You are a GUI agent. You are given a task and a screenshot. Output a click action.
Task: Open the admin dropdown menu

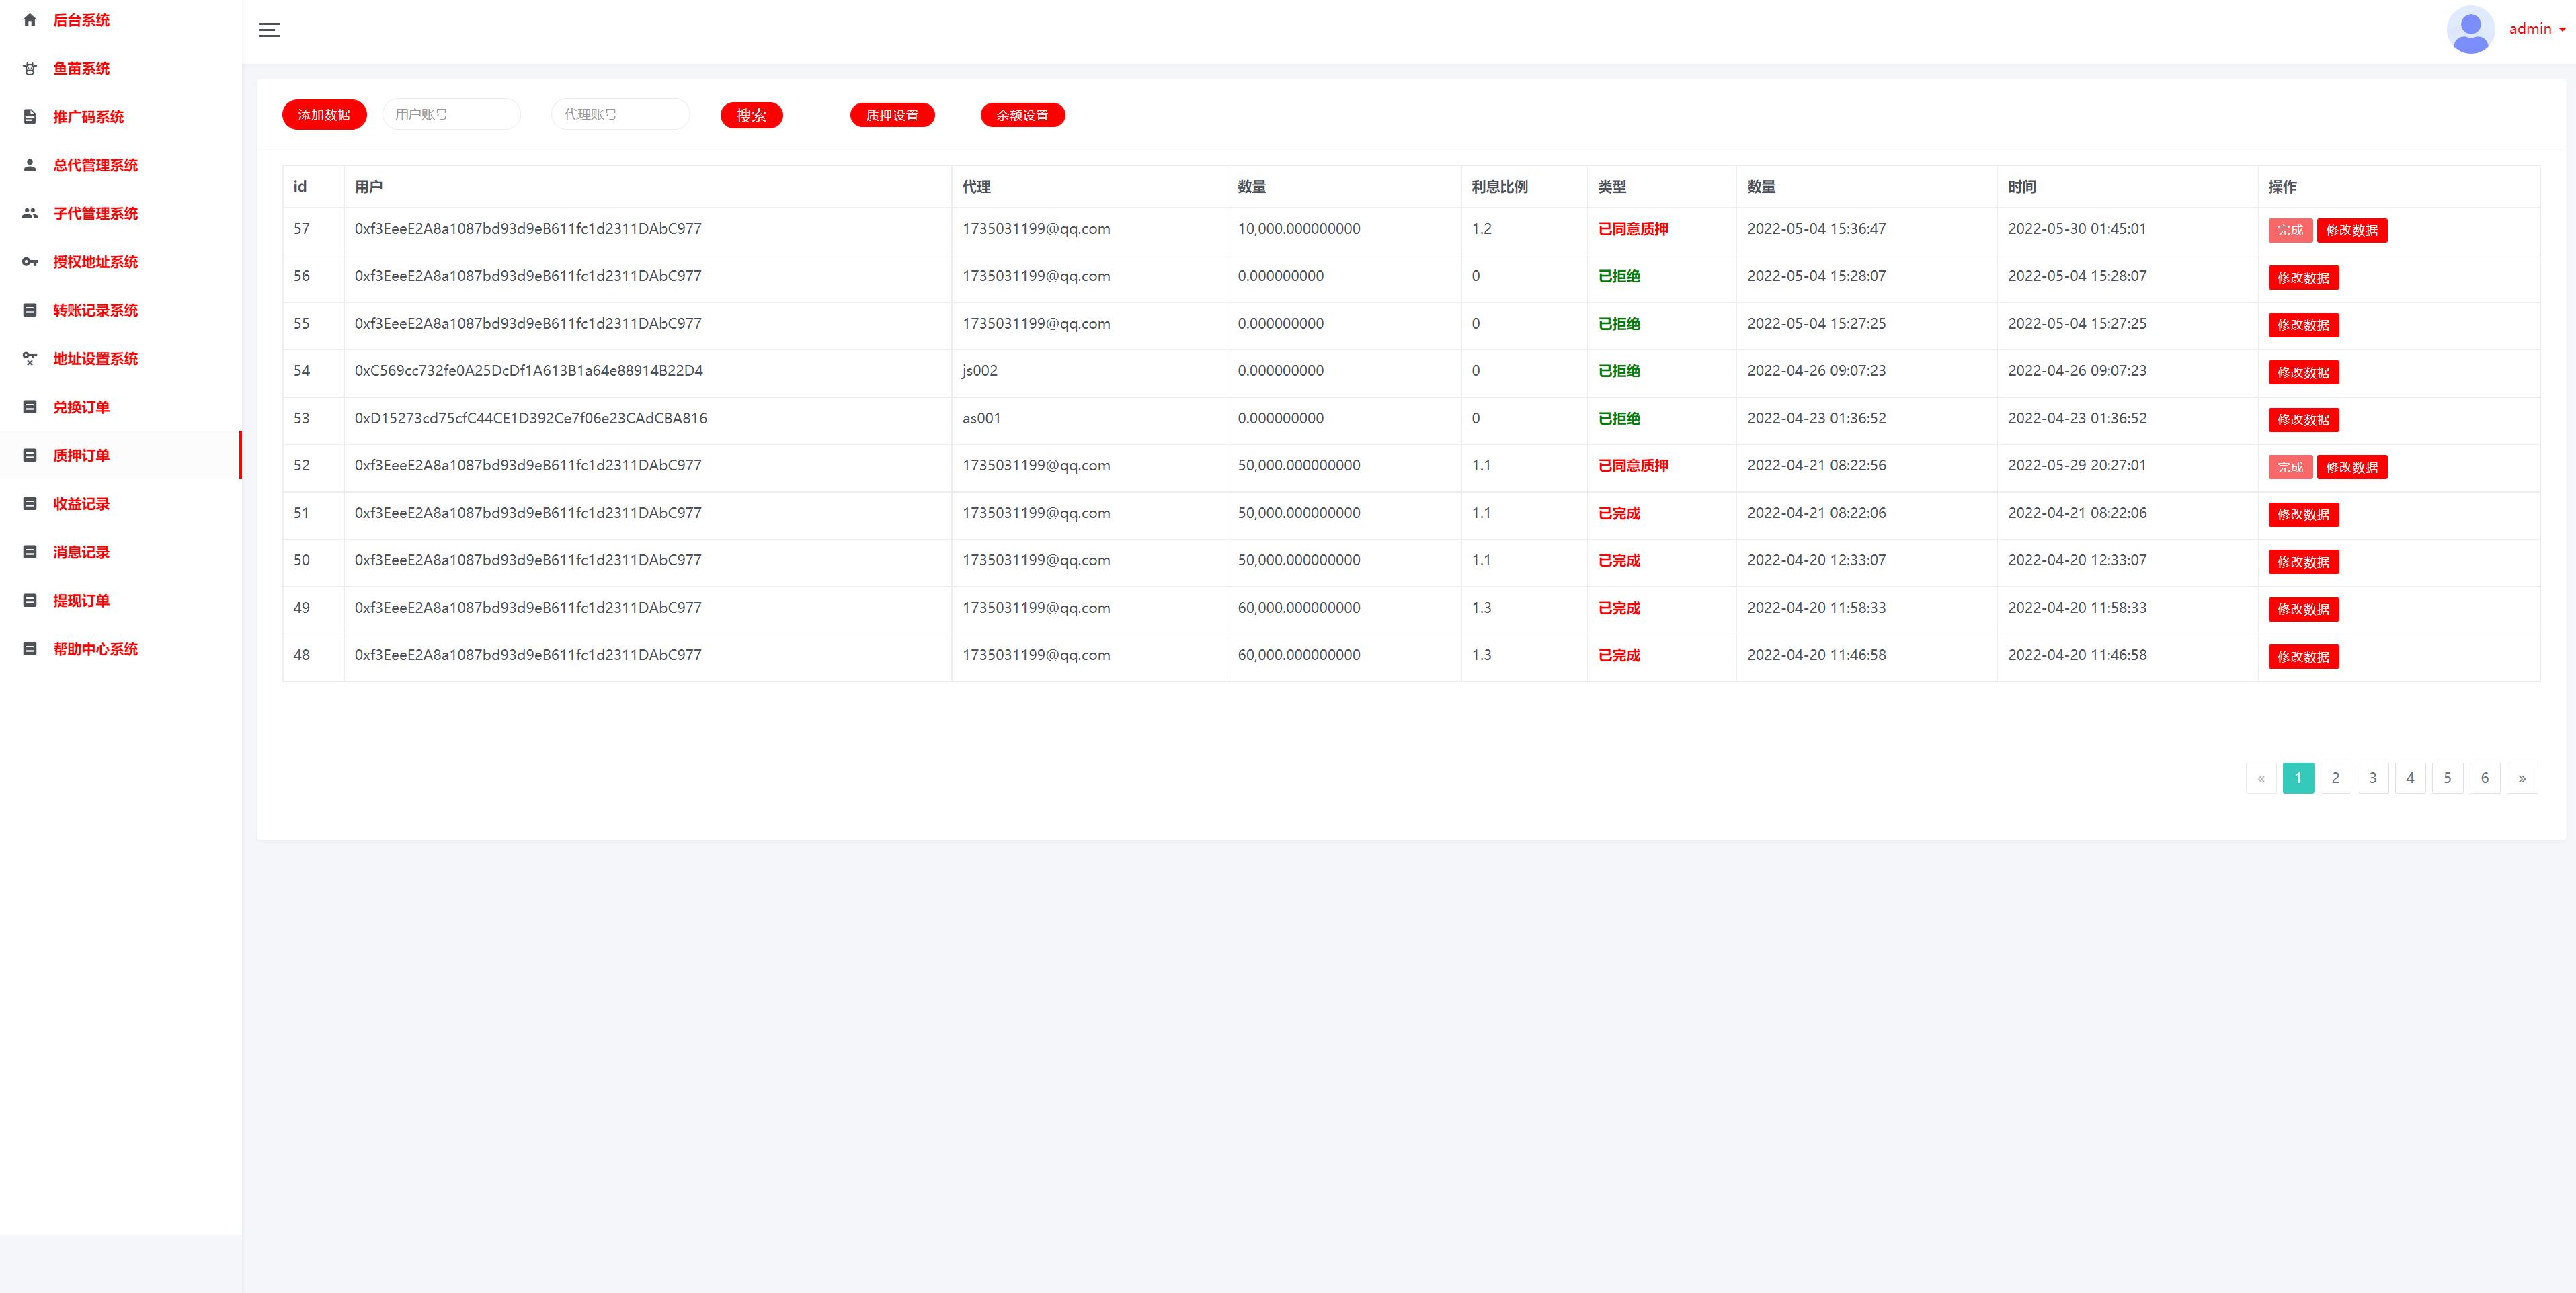2537,29
